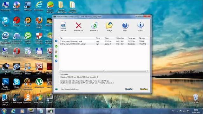Open Windows Media Player from the taskbar
This screenshot has height=114, width=203.
point(22,111)
